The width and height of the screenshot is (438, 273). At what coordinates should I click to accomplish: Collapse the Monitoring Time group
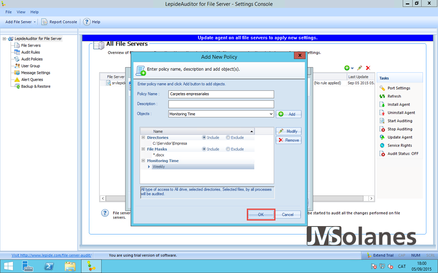pyautogui.click(x=143, y=160)
